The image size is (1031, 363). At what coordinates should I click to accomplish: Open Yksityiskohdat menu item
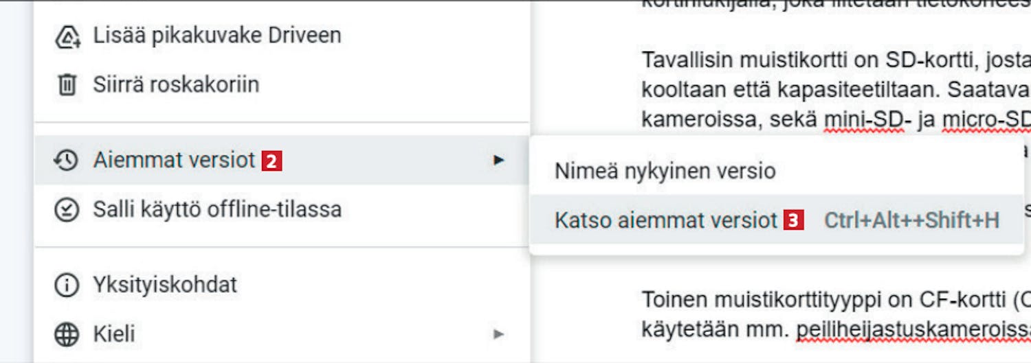[165, 285]
